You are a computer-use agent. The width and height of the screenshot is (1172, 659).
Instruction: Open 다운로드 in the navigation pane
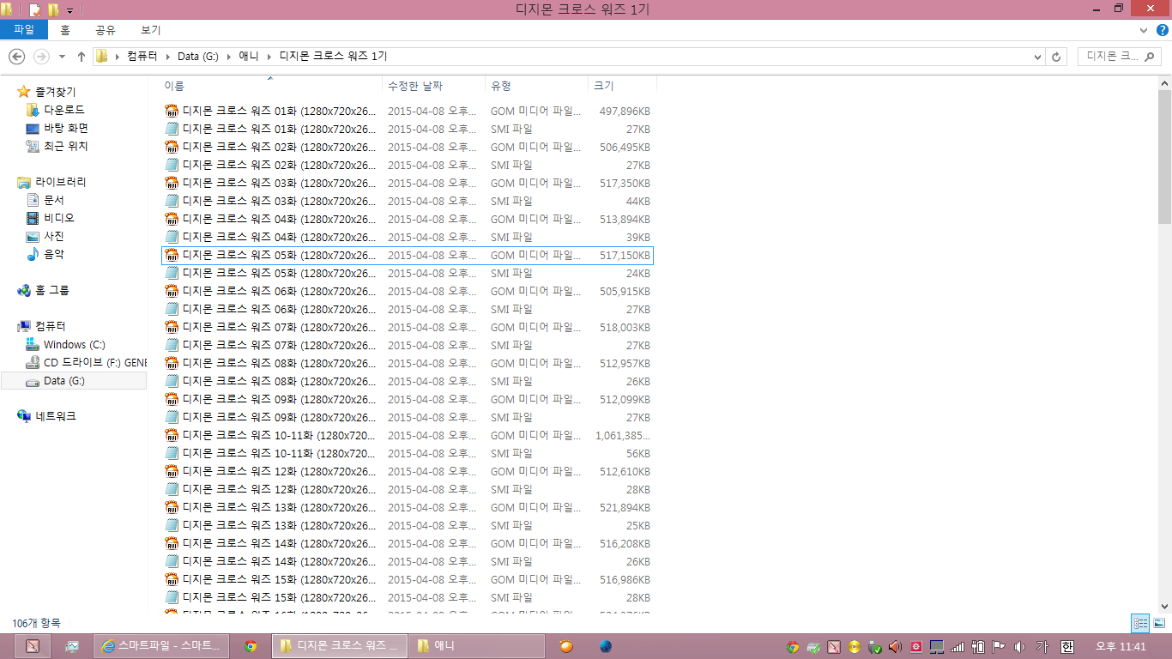64,110
